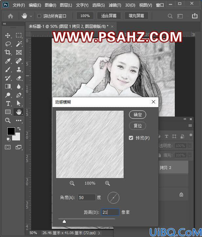202x237 pixels.
Task: Select the Rectangular Marquee tool
Action: [19, 36]
